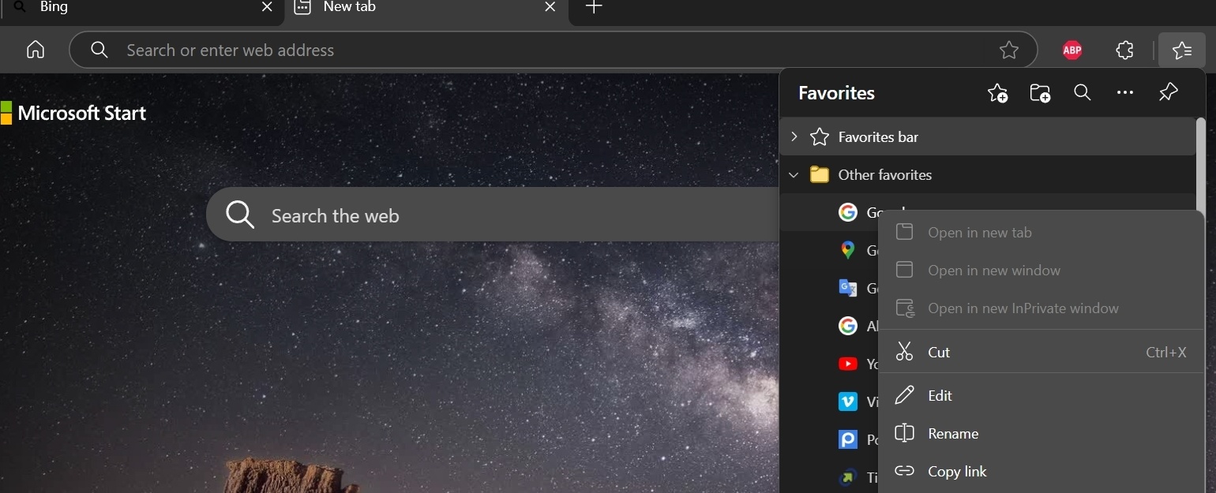Select the Other favorites folder
1216x493 pixels.
[988, 174]
